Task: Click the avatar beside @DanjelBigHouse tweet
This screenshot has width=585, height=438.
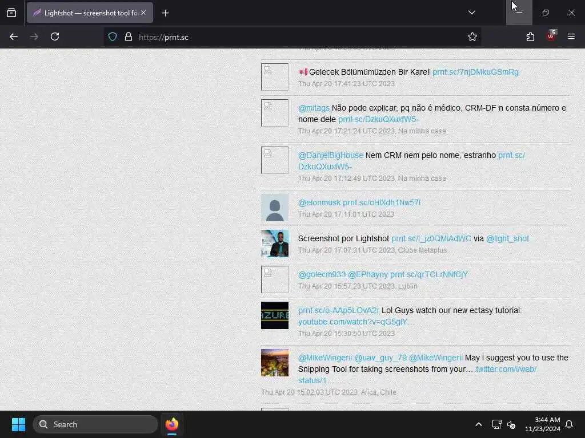Action: pyautogui.click(x=275, y=160)
